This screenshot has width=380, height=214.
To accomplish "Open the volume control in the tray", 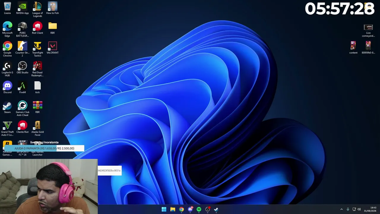I will (x=359, y=209).
